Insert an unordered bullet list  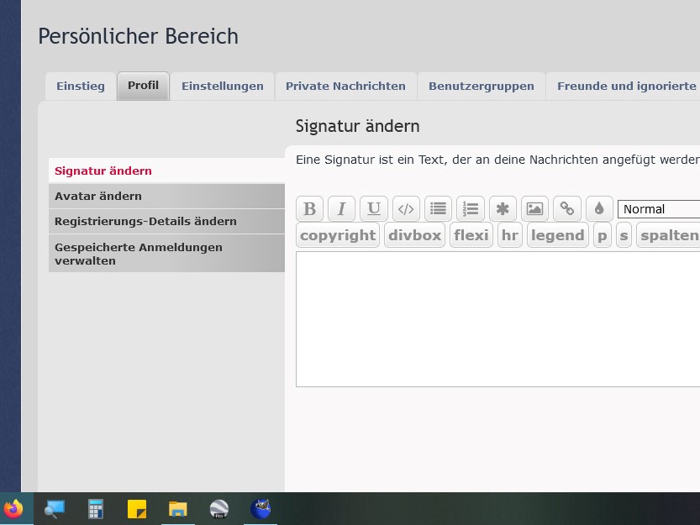(x=438, y=209)
